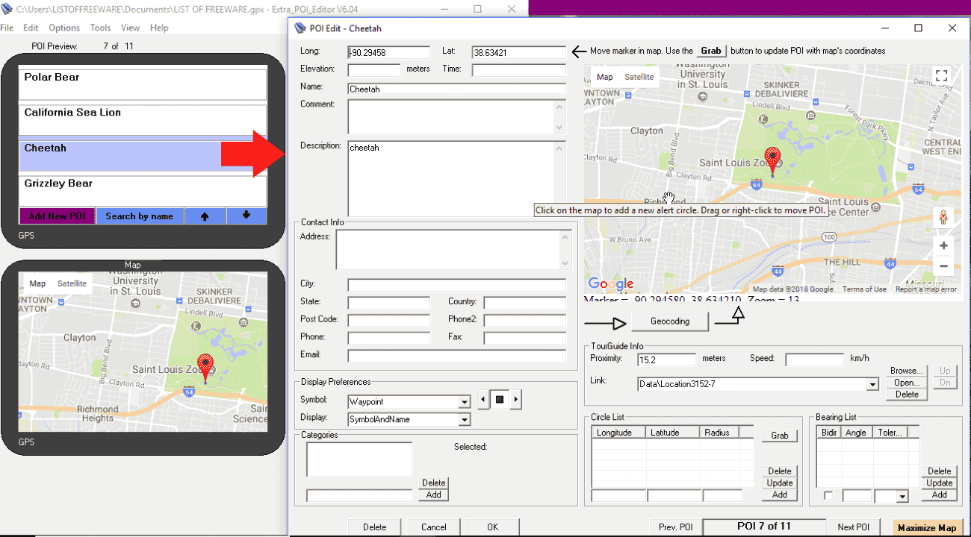
Task: Move POI preview list up with arrow button
Action: coord(205,216)
